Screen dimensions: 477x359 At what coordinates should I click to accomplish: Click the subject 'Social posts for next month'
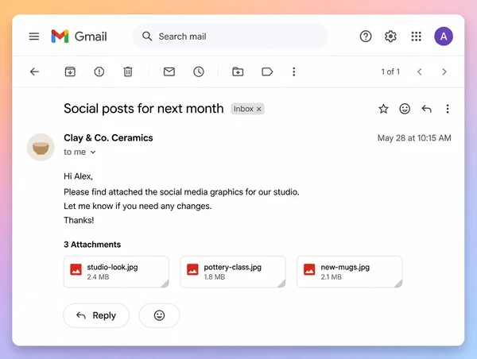[144, 109]
